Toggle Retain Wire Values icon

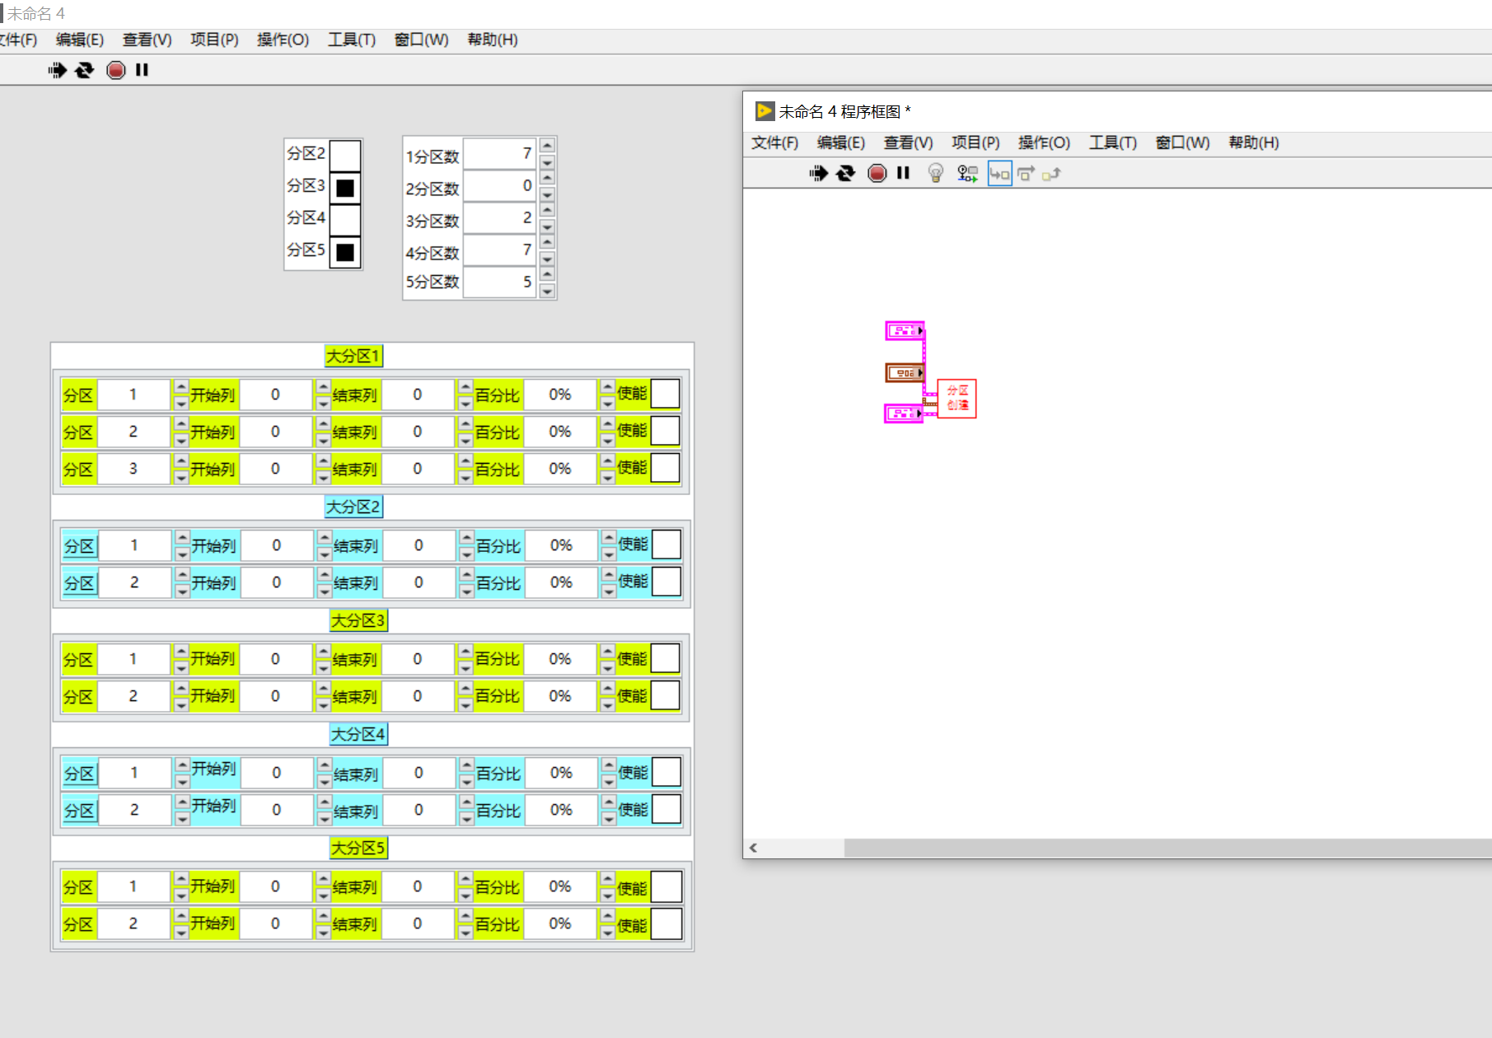point(967,173)
